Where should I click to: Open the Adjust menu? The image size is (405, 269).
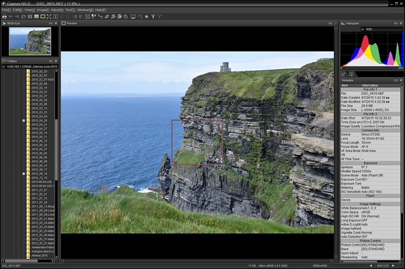(x=57, y=9)
